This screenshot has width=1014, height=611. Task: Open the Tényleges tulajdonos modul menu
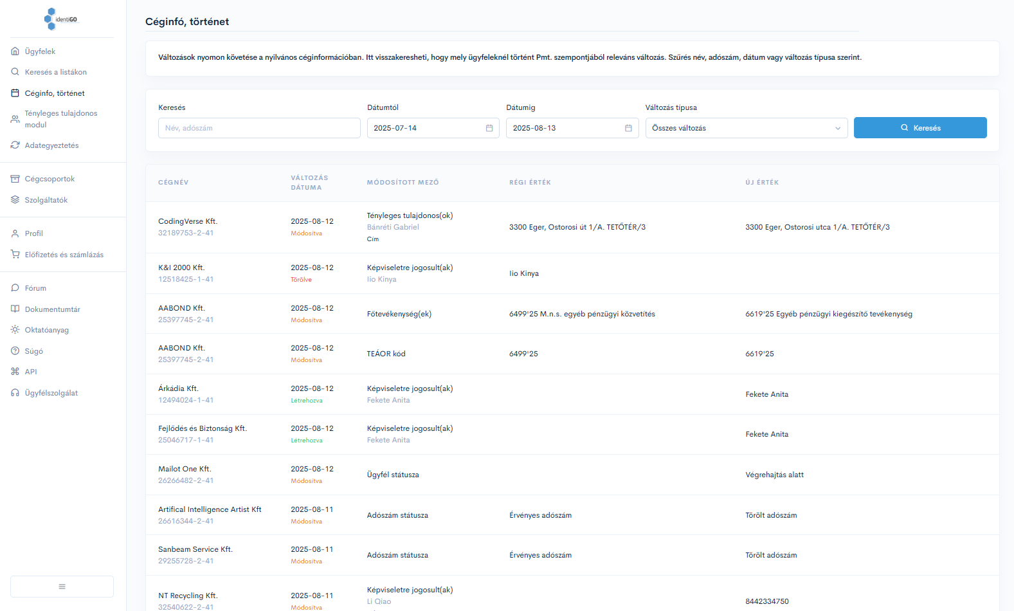60,119
